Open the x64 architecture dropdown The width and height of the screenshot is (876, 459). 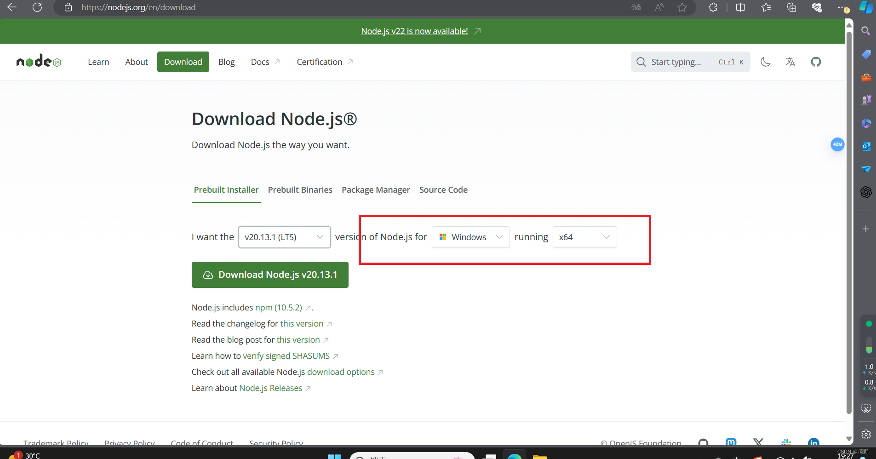click(x=584, y=237)
